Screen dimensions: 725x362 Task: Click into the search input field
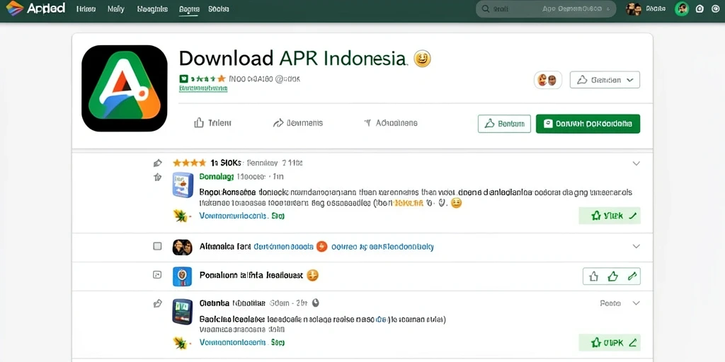[x=546, y=8]
